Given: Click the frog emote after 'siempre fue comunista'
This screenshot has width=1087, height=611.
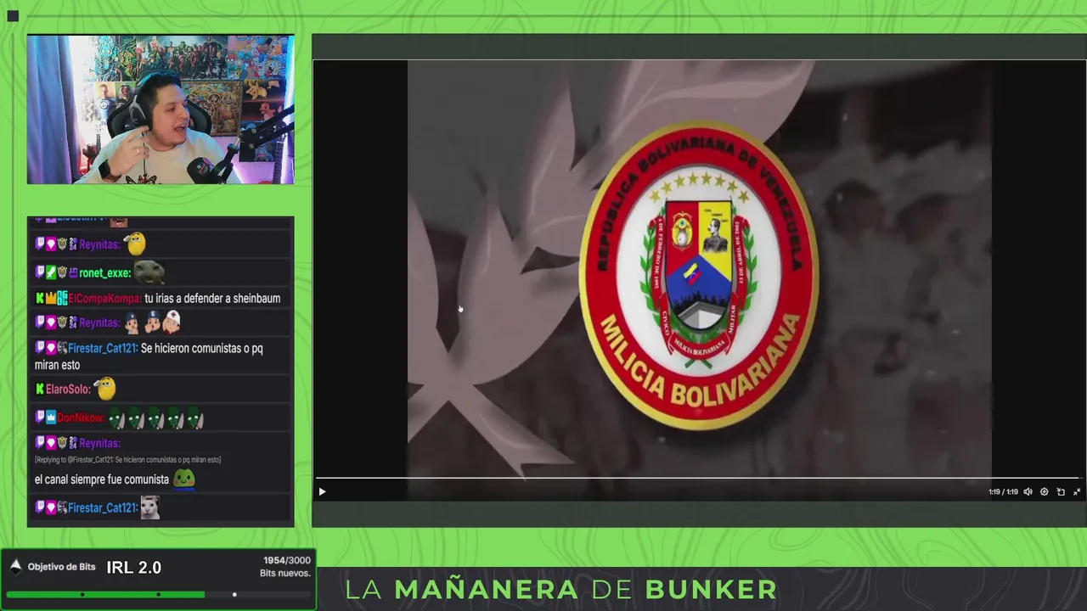Looking at the screenshot, I should (184, 479).
